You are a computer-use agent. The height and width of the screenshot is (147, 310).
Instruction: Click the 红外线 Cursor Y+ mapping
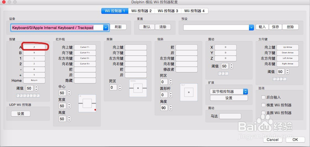click(85, 53)
